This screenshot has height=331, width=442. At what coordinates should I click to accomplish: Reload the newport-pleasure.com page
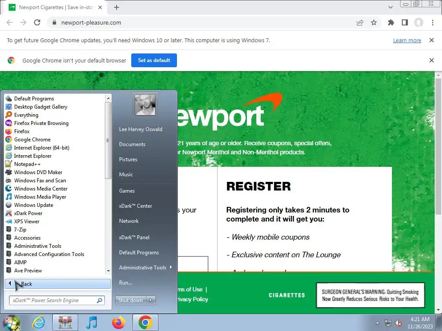point(37,22)
